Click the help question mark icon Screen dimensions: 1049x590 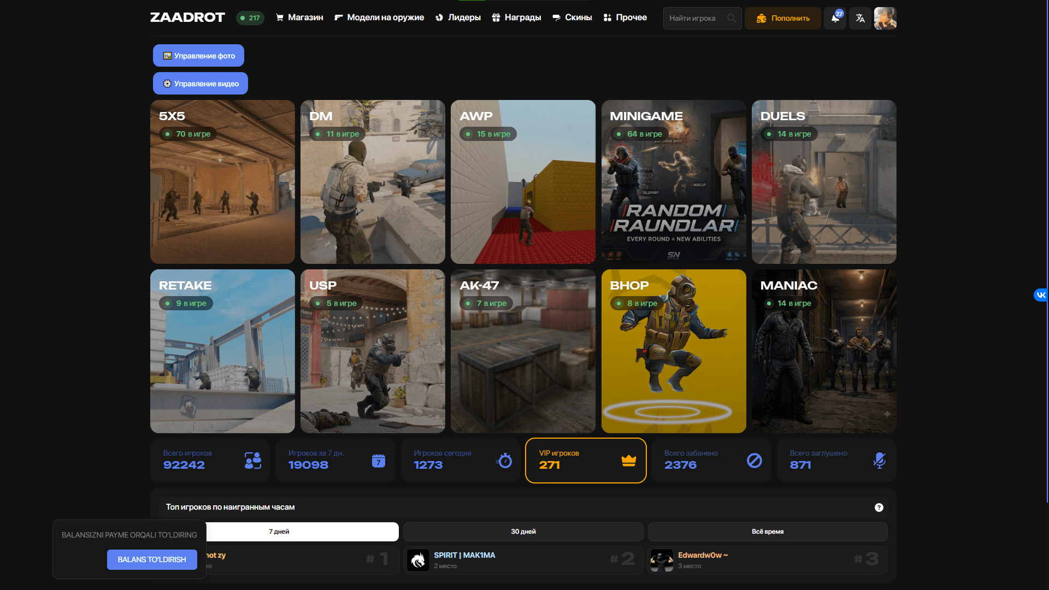pyautogui.click(x=879, y=508)
